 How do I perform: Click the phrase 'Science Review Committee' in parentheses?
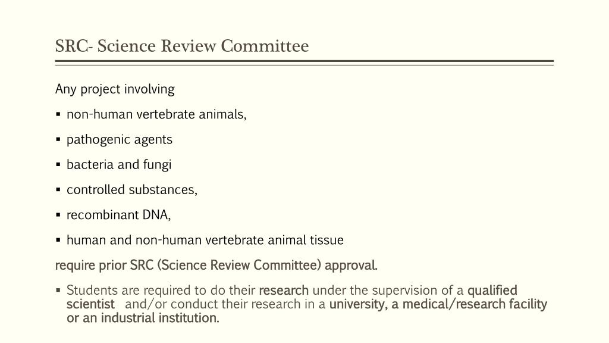point(239,265)
